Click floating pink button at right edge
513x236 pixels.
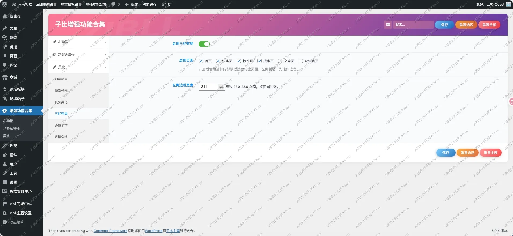coord(511,102)
